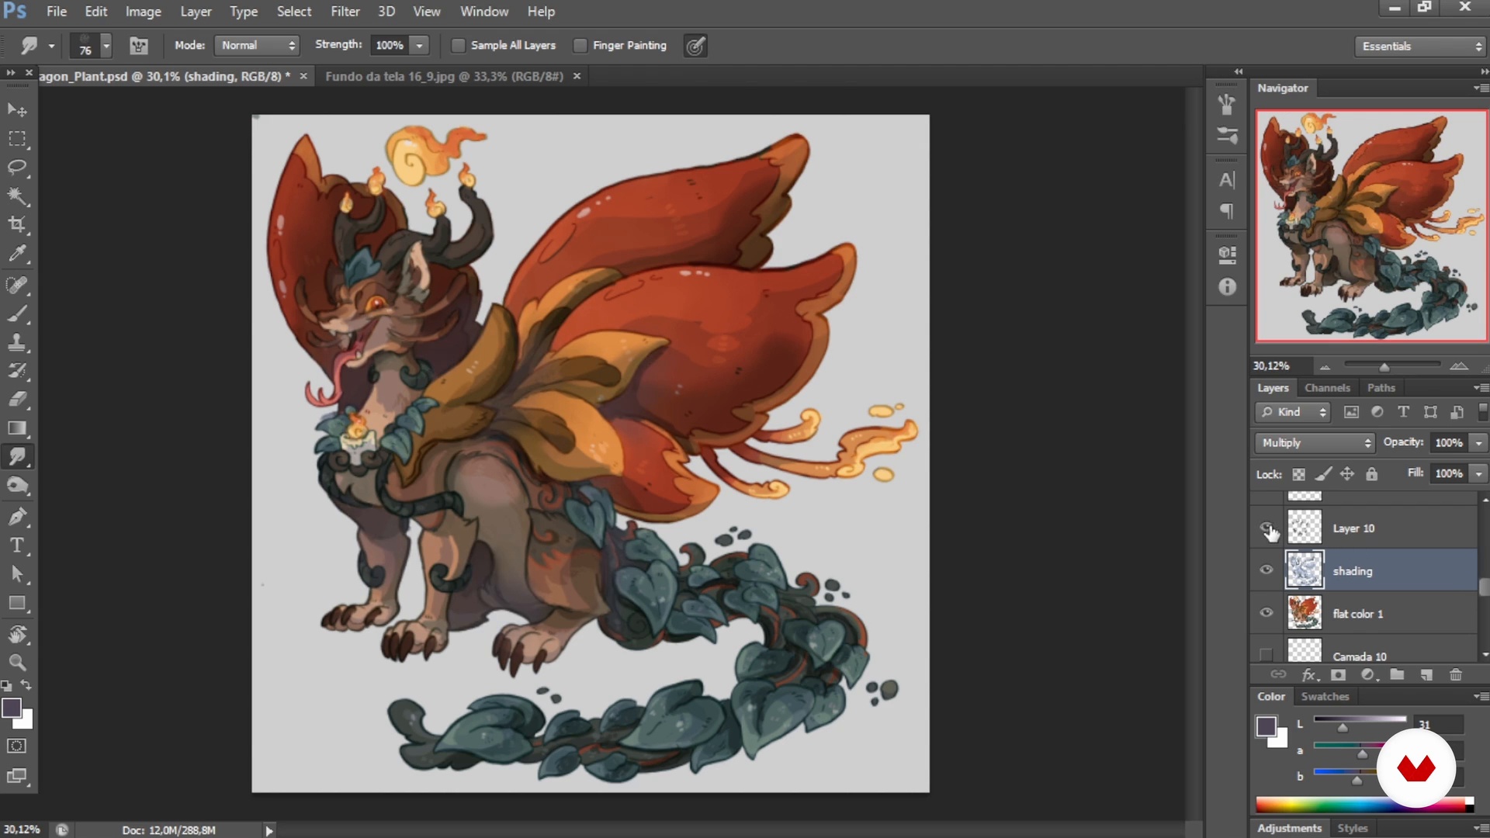Viewport: 1490px width, 838px height.
Task: Select the Healing Brush tool
Action: [x=17, y=285]
